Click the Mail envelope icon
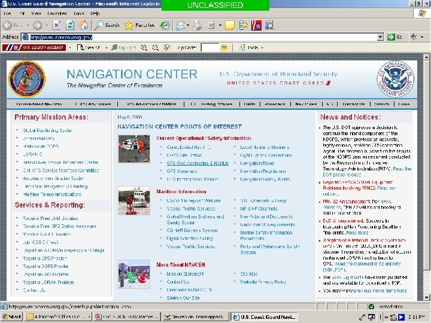The height and width of the screenshot is (323, 431). 181,25
